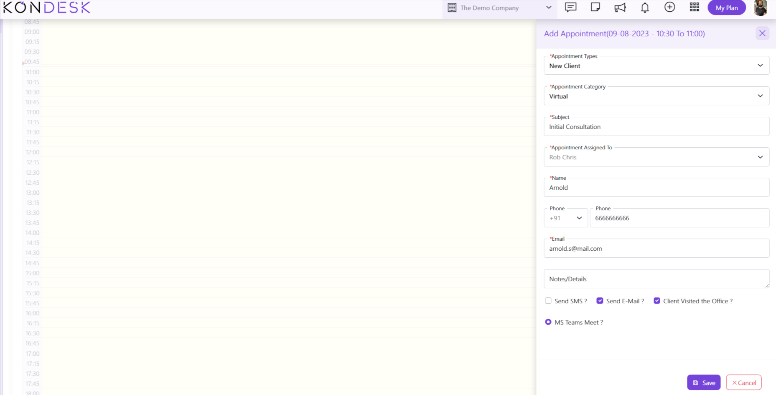
Task: Open the apps grid menu
Action: pyautogui.click(x=694, y=8)
